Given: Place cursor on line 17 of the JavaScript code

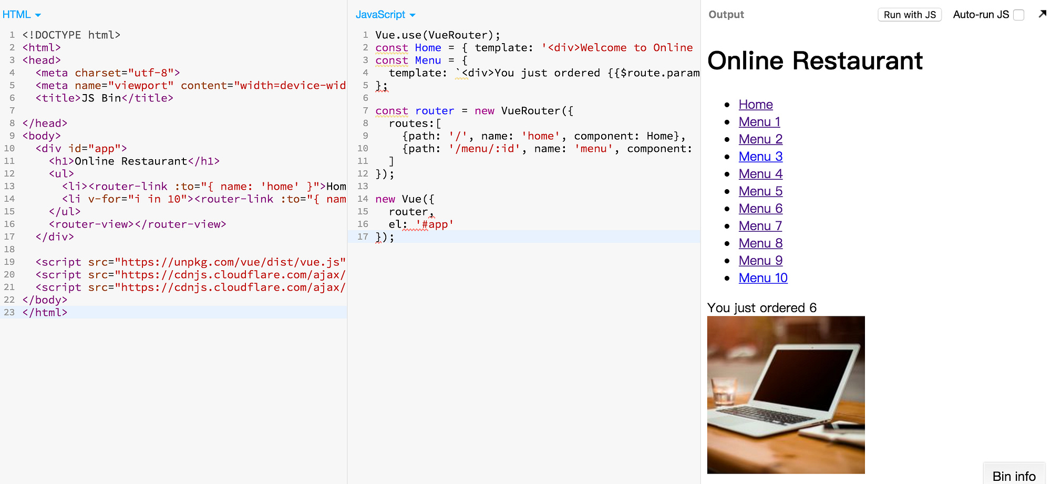Looking at the screenshot, I should pyautogui.click(x=385, y=237).
